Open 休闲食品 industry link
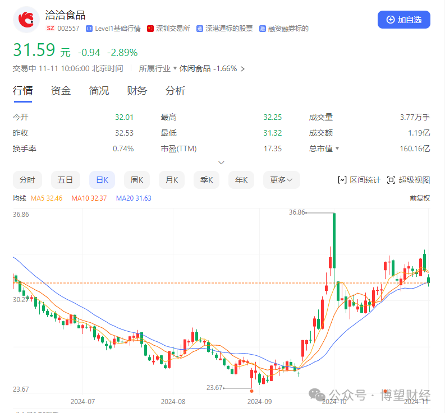445x413 pixels. [x=195, y=68]
